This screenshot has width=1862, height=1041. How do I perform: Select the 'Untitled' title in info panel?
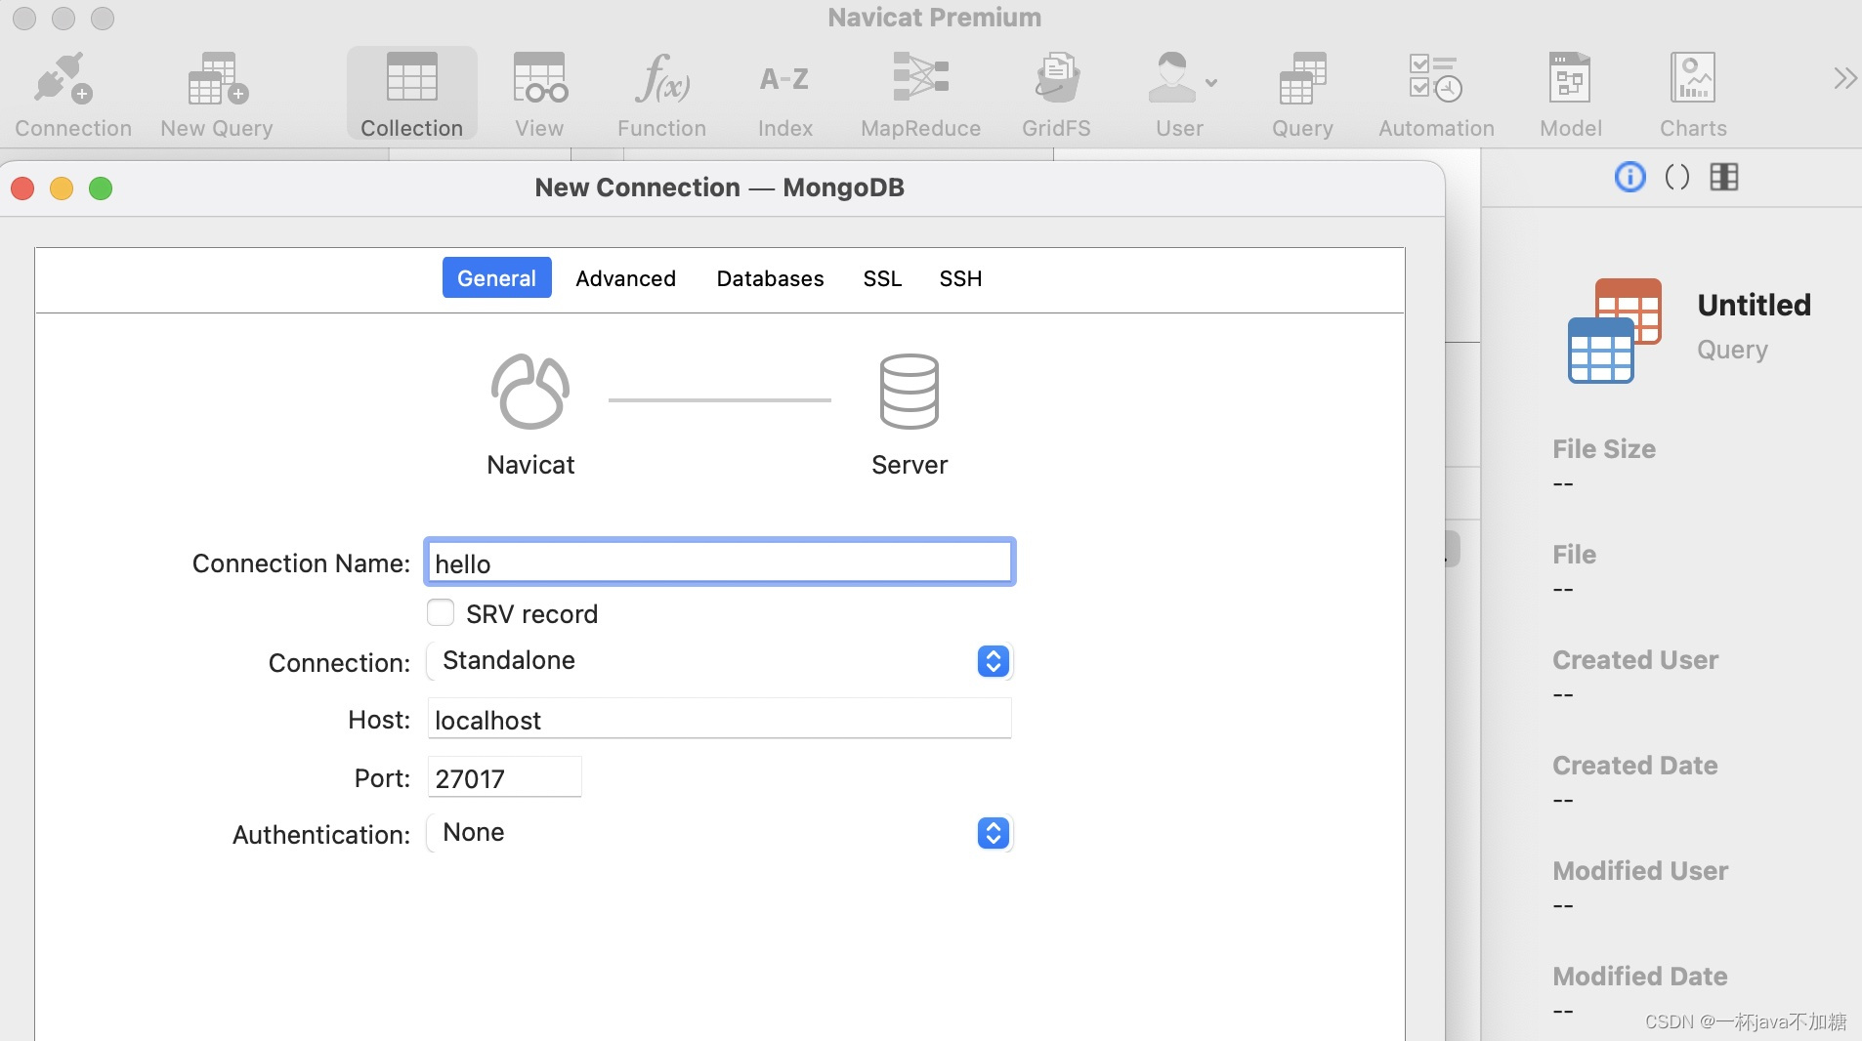click(1754, 305)
